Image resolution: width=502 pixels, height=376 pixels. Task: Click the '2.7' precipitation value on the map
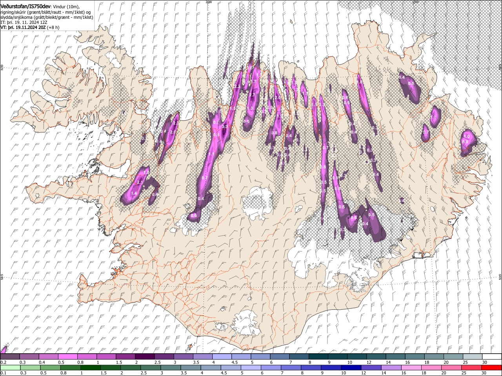[252, 95]
